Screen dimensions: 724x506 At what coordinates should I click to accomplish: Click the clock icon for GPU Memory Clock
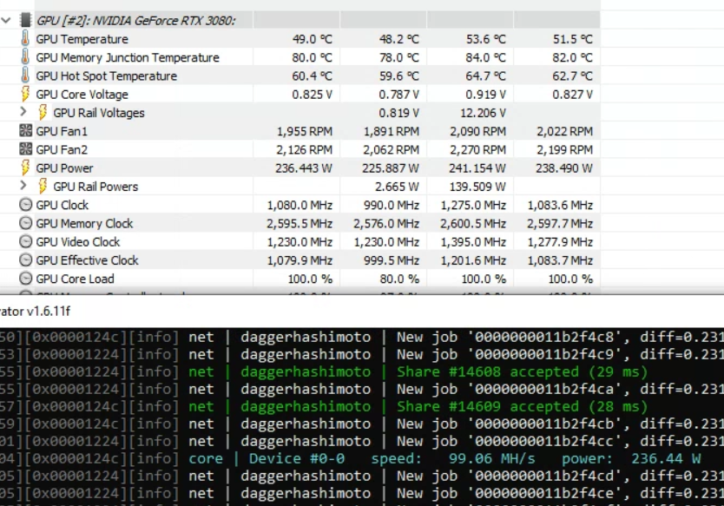click(26, 223)
